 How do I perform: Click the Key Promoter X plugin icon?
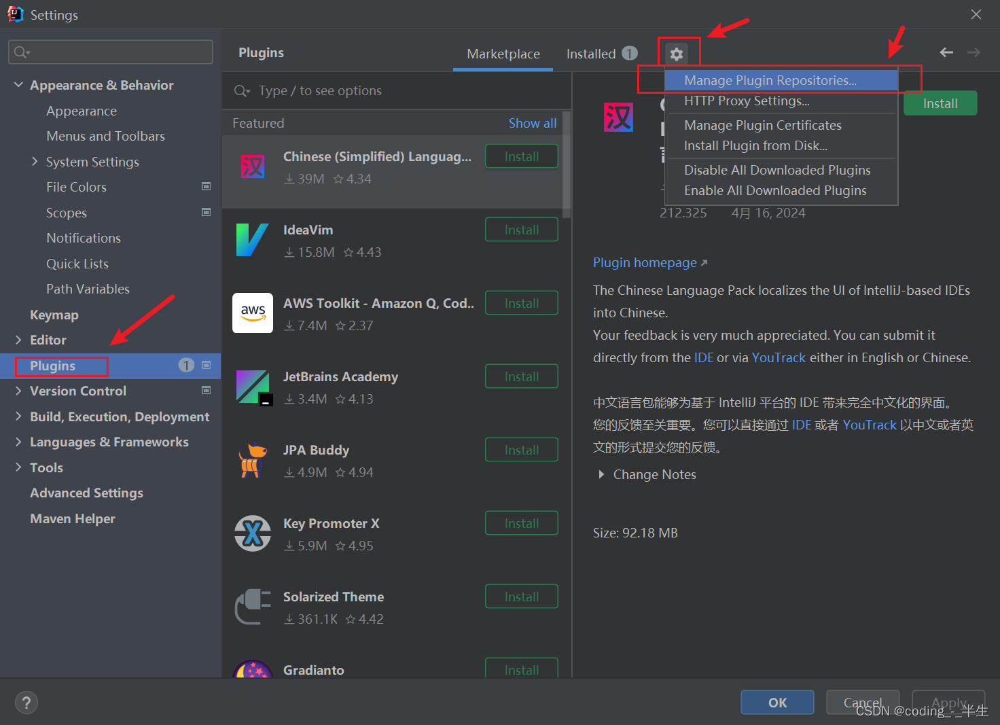[253, 533]
